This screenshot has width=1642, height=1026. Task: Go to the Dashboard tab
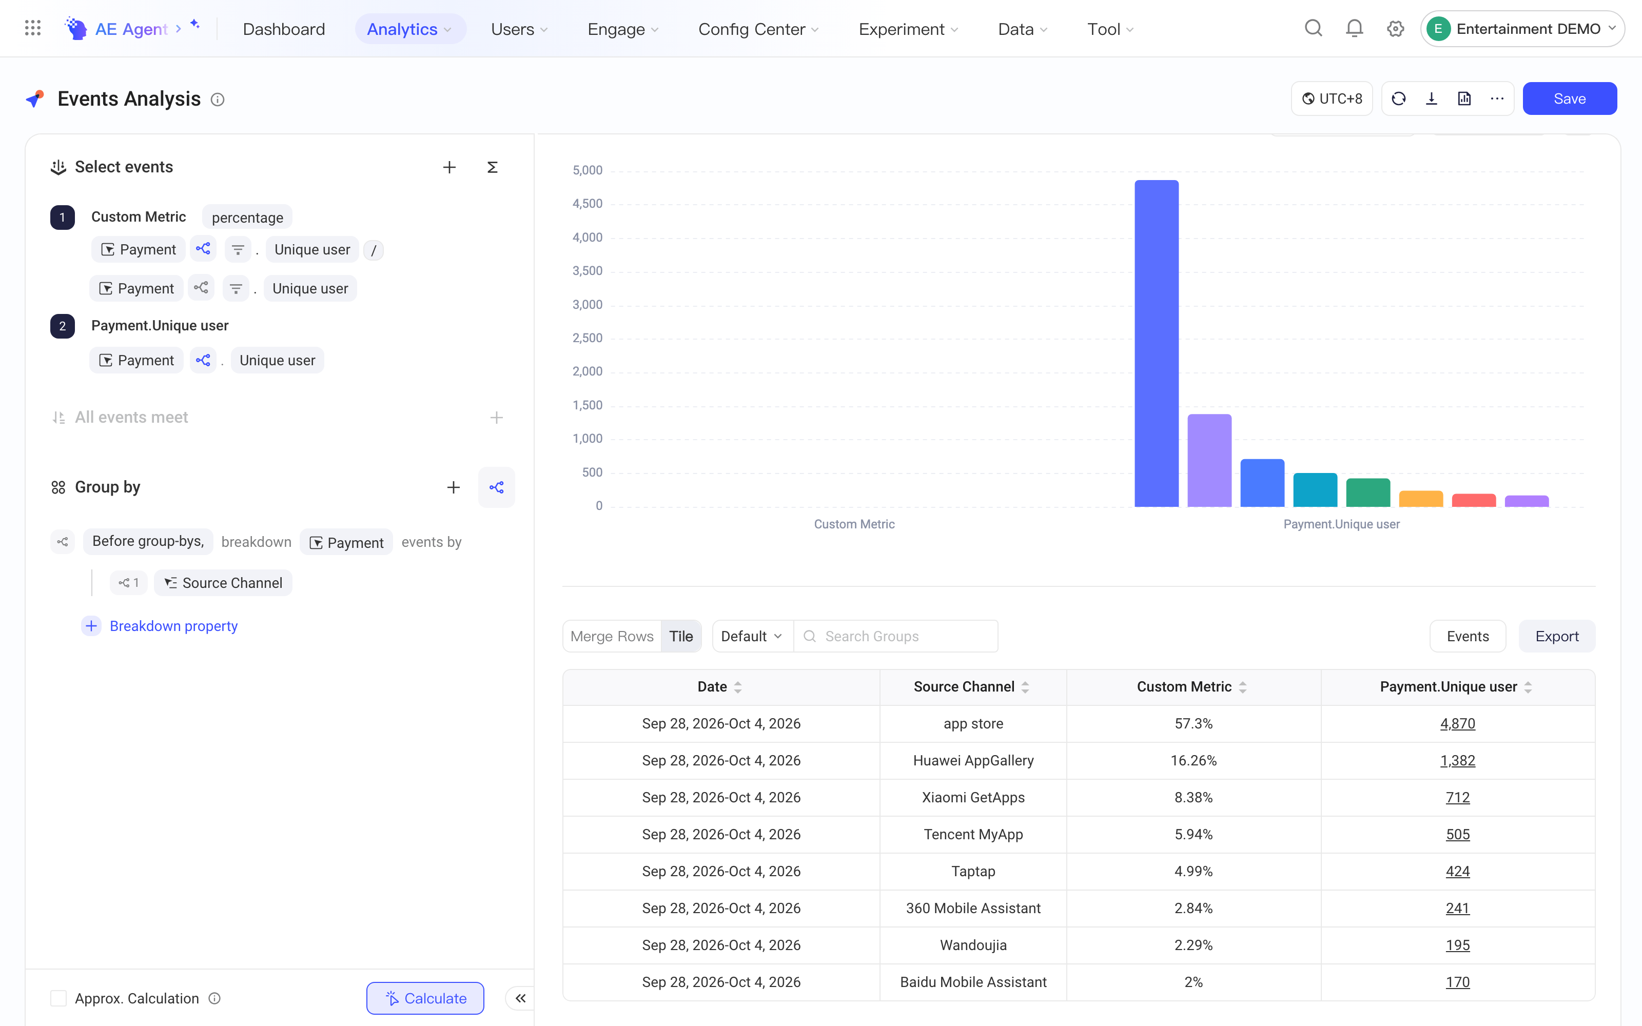point(284,29)
